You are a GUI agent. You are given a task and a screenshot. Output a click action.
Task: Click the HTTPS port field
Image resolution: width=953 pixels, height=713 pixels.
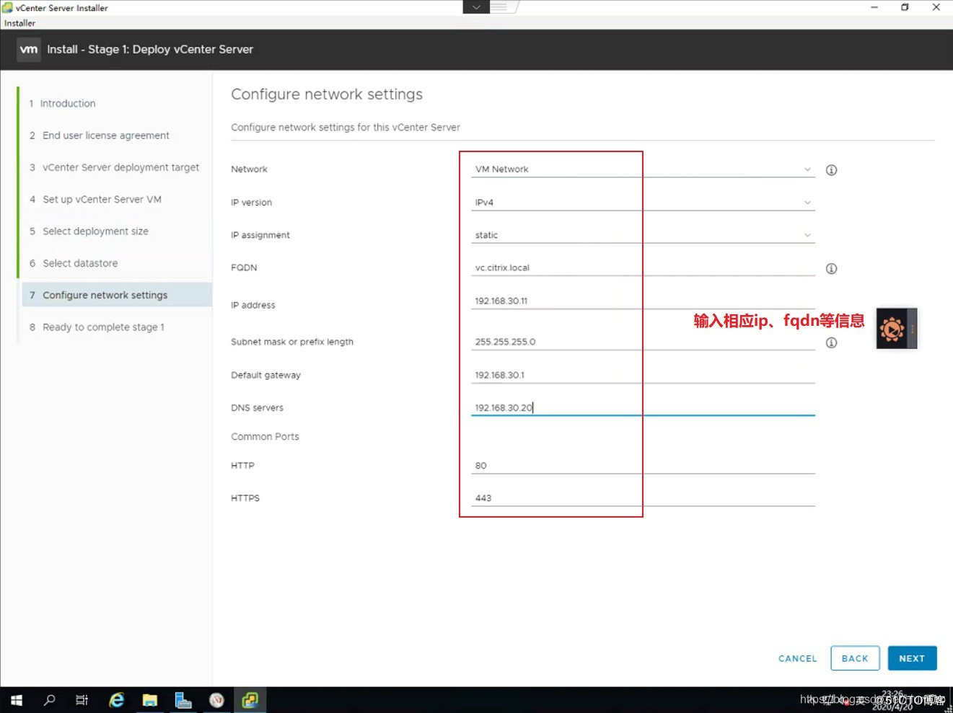click(x=644, y=498)
